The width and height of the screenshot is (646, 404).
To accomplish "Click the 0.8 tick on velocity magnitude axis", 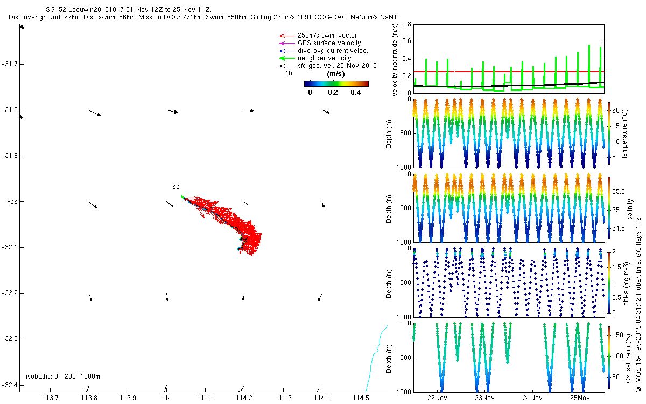I will [x=406, y=24].
